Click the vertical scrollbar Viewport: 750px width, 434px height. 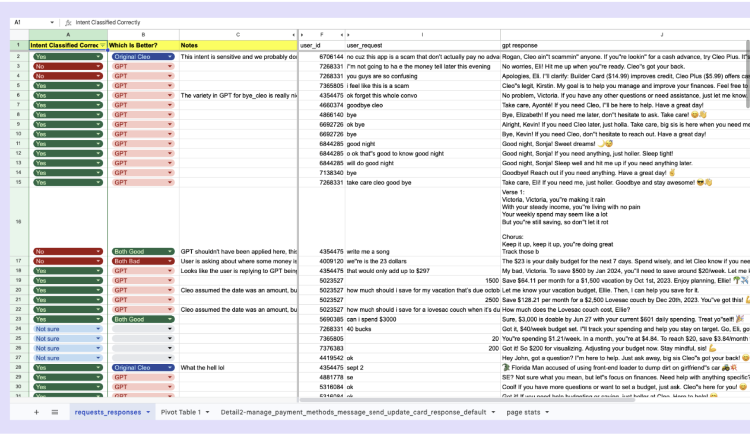[x=748, y=74]
